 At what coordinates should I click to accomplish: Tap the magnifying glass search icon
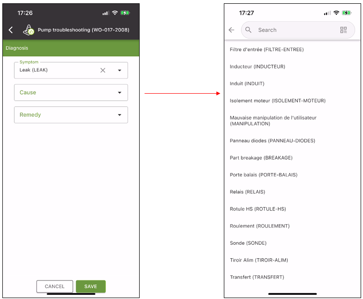click(248, 30)
